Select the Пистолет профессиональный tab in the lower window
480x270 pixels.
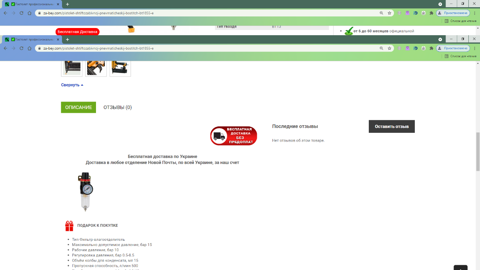32,39
